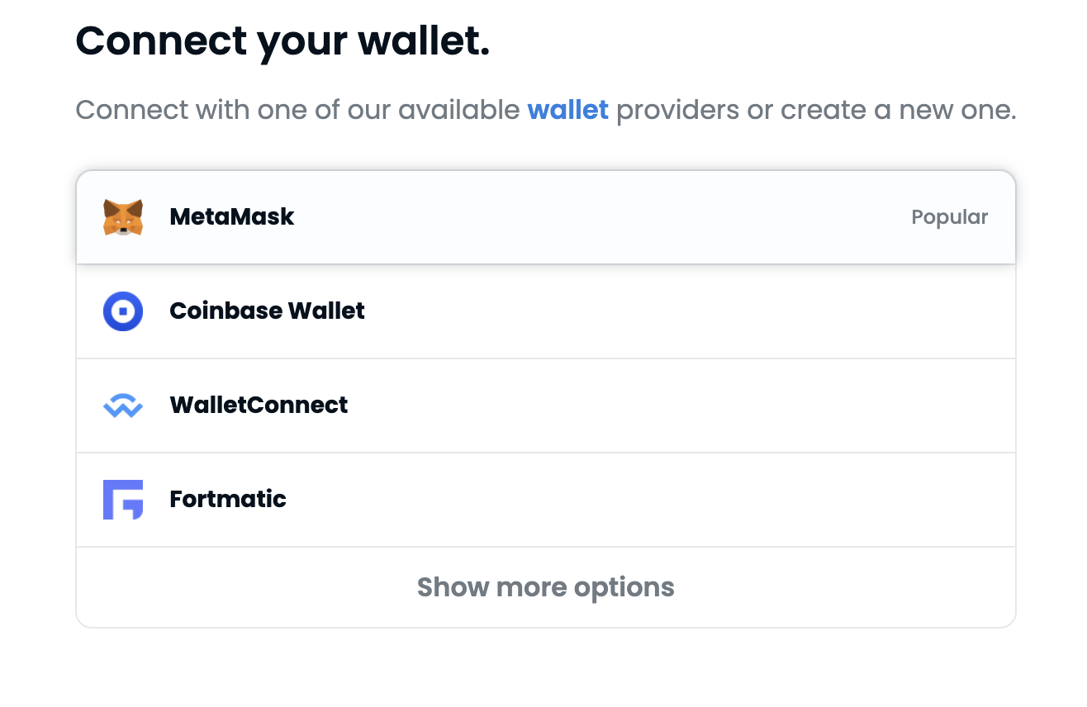This screenshot has width=1087, height=707.
Task: Choose the Coinbase Wallet text label
Action: point(267,311)
